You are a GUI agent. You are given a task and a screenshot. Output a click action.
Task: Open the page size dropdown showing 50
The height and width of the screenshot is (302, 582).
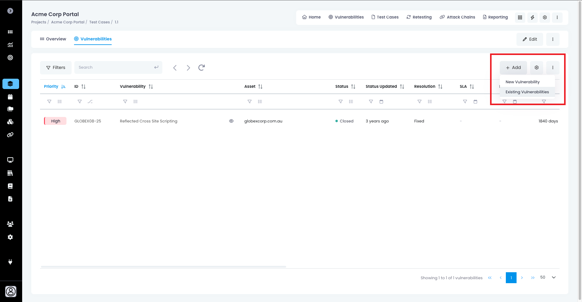pyautogui.click(x=553, y=277)
